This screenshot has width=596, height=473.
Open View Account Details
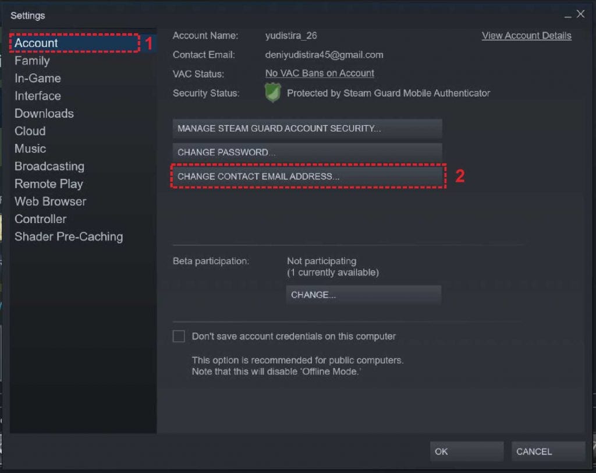(526, 36)
